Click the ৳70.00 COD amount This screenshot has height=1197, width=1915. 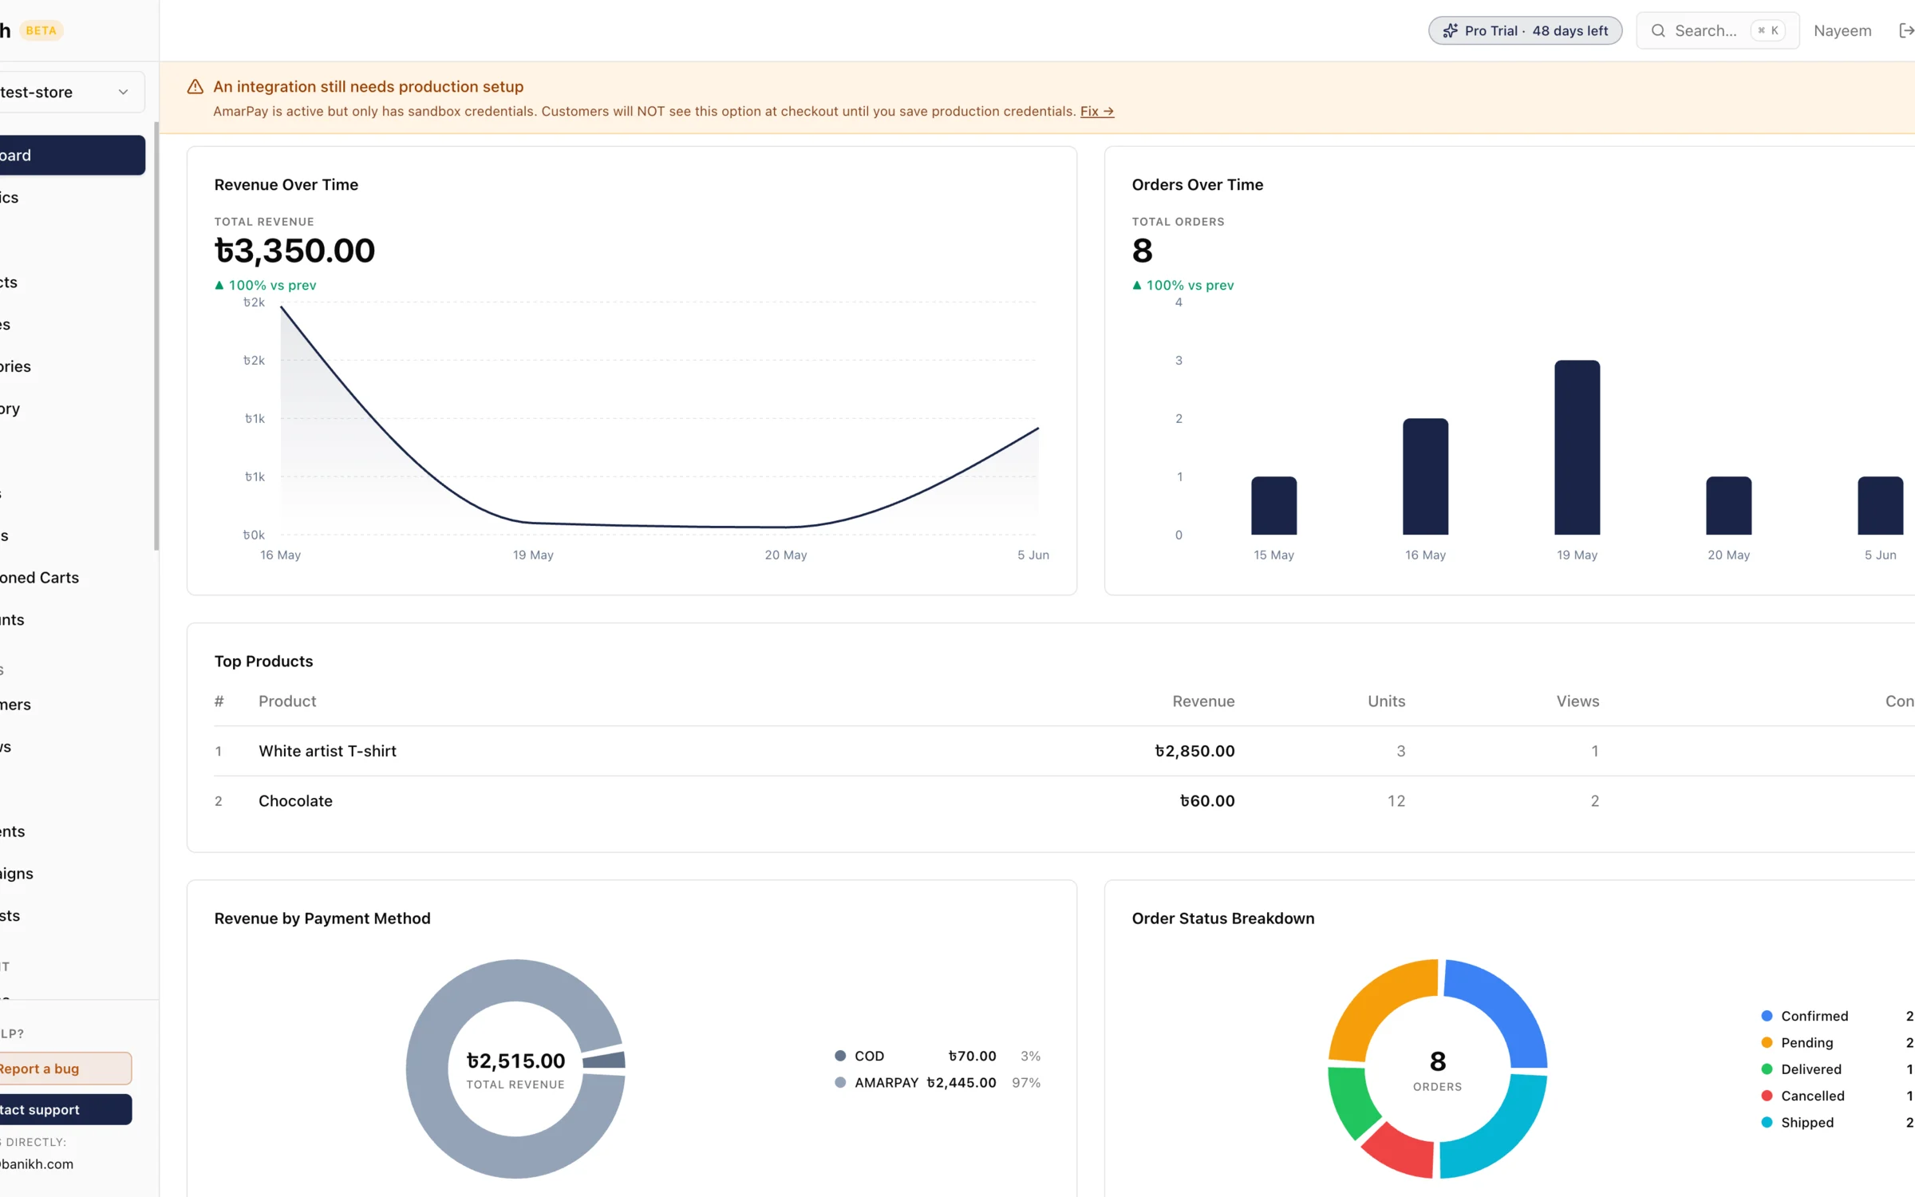pos(972,1055)
